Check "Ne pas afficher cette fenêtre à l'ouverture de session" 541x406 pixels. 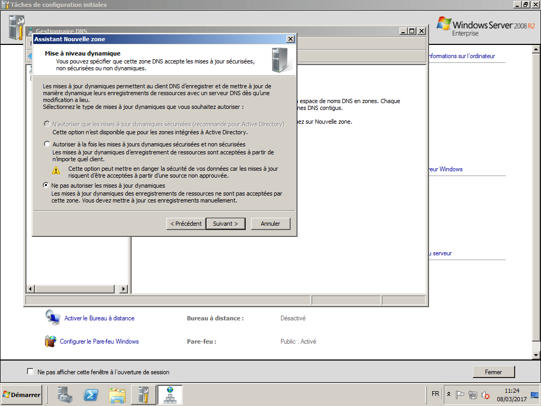30,371
